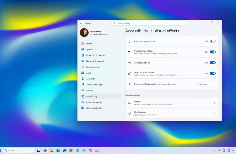The width and height of the screenshot is (236, 154).
Task: Click the Display monitor icon
Action: pyautogui.click(x=130, y=103)
